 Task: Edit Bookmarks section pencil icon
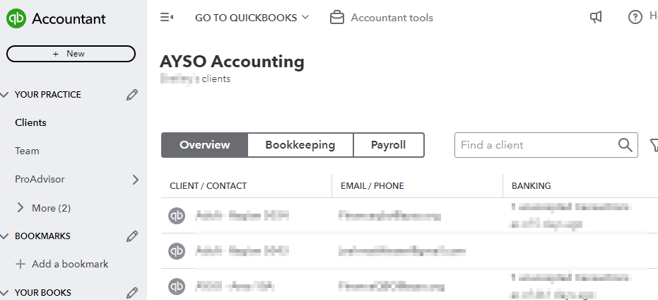pos(132,236)
